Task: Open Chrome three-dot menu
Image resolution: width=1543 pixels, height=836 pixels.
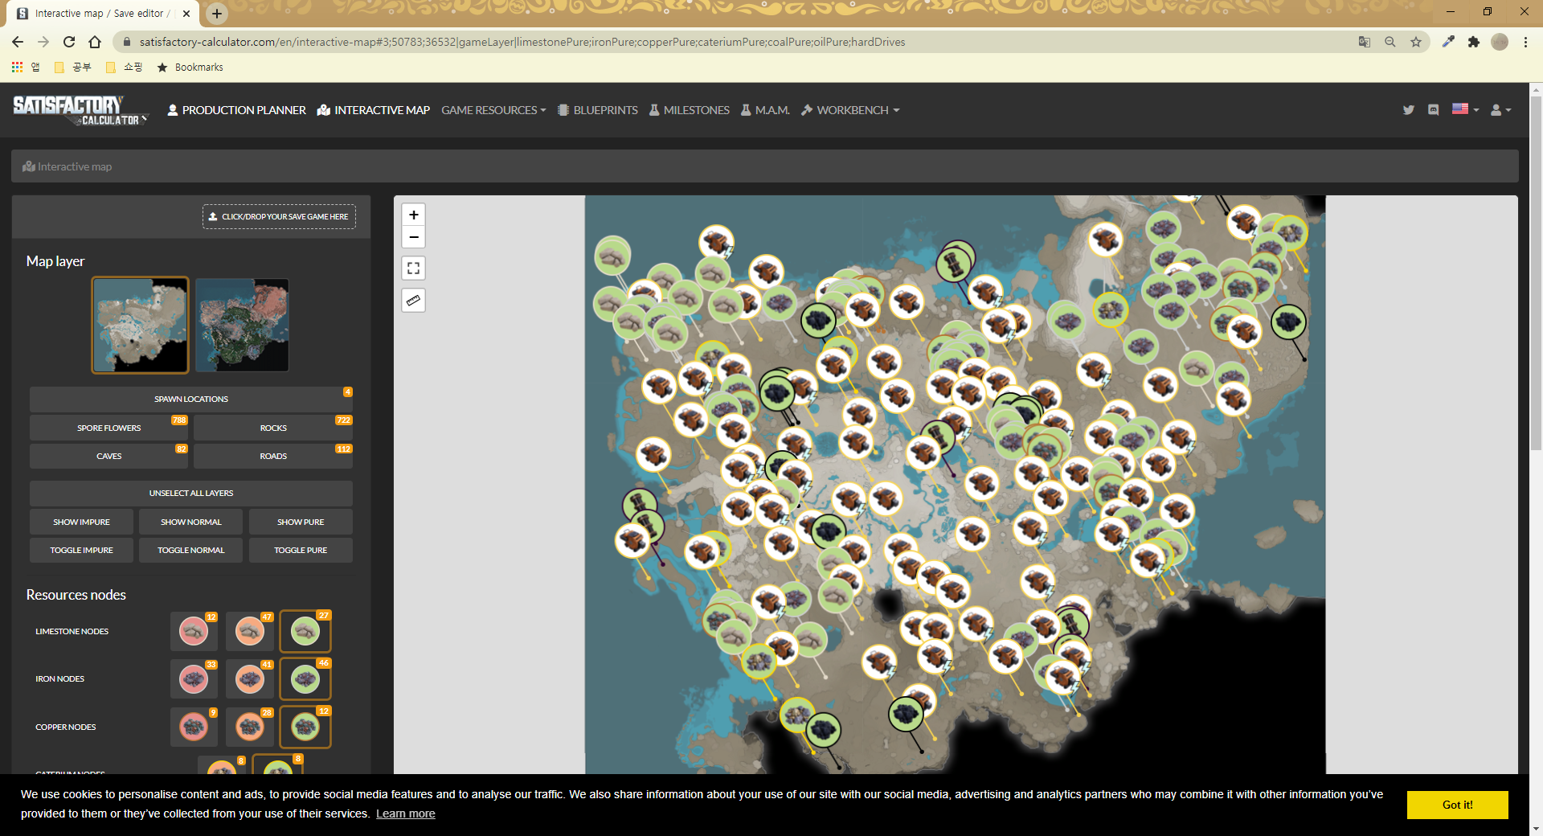Action: (x=1525, y=42)
